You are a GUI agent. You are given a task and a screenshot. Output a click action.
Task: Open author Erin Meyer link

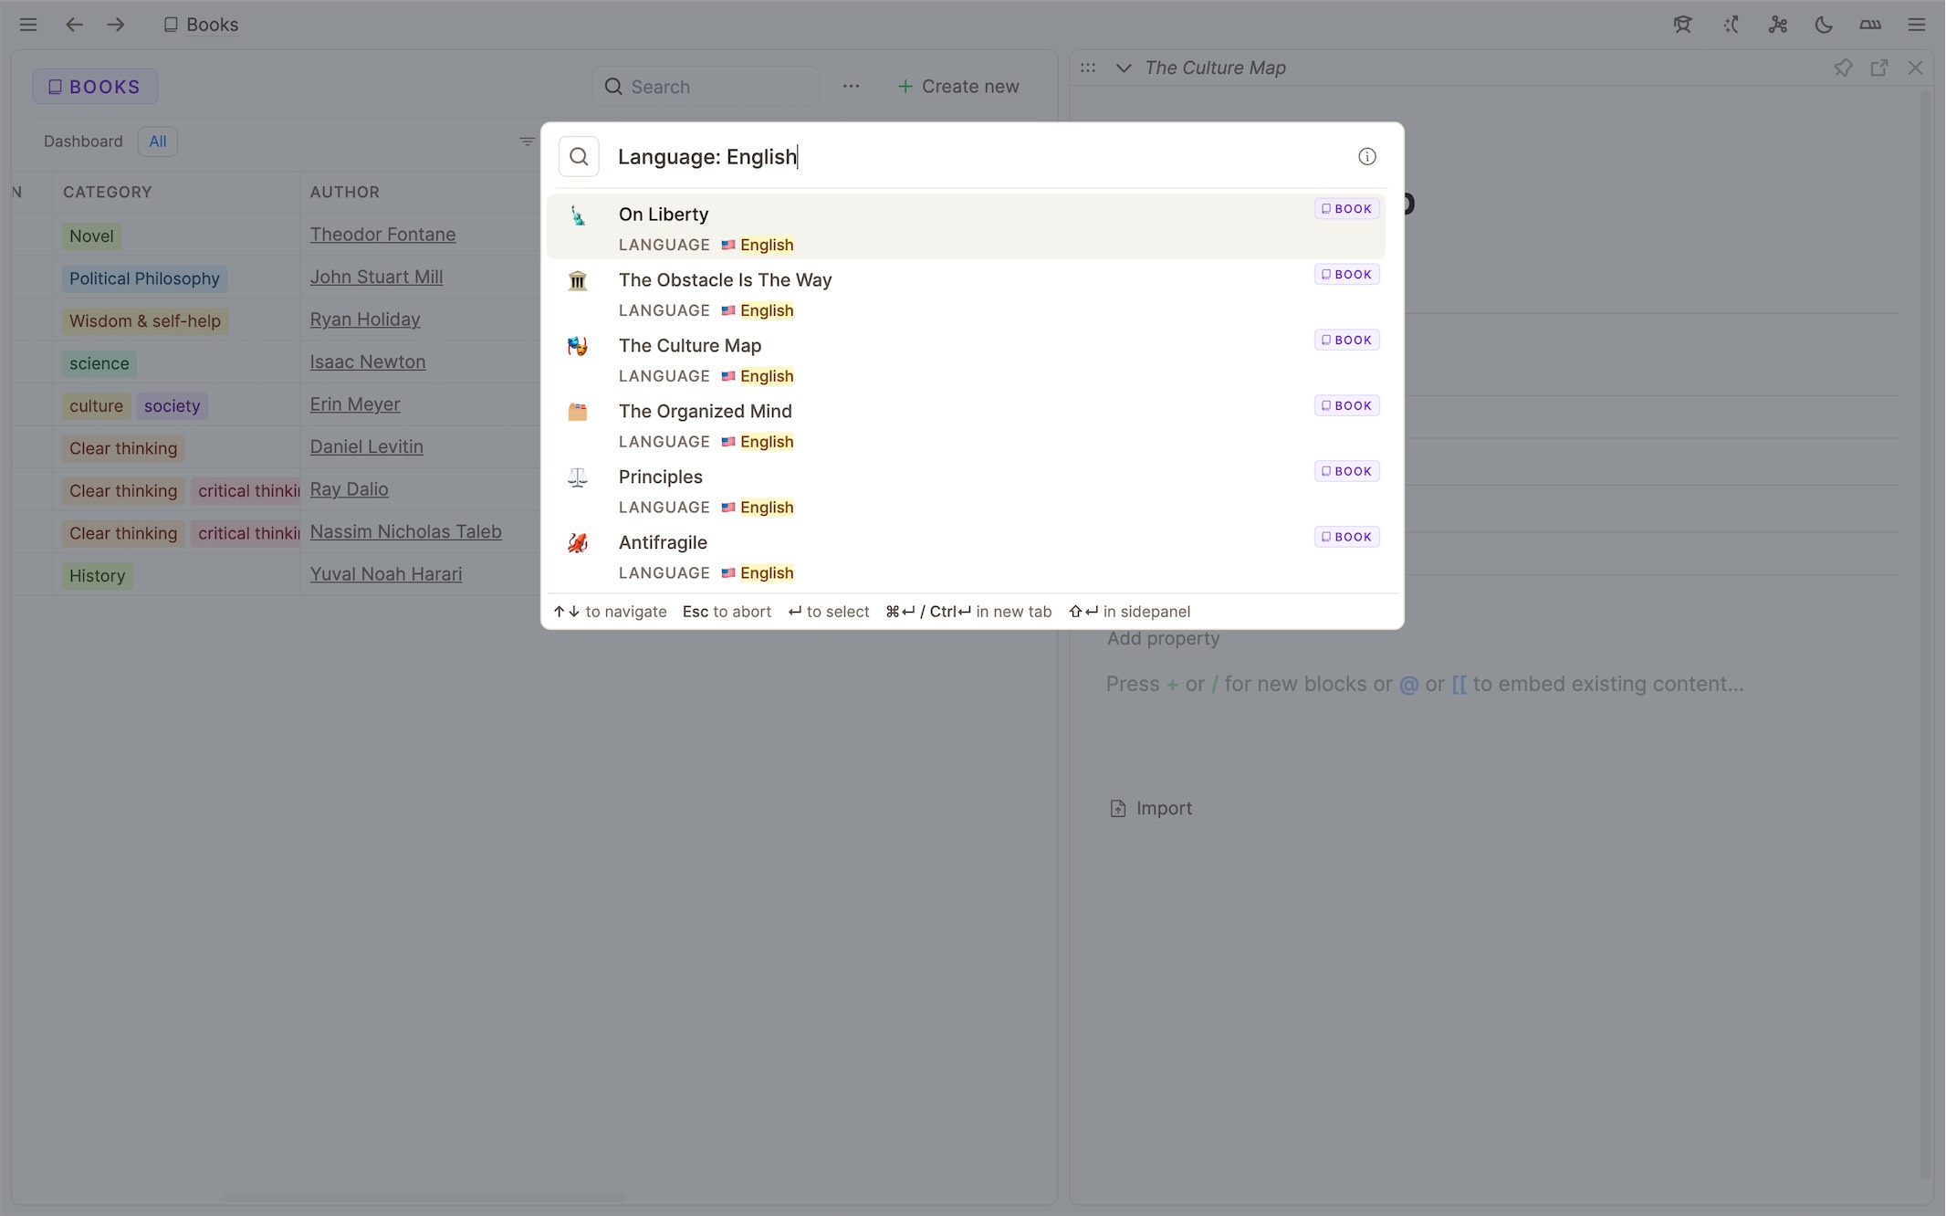355,404
